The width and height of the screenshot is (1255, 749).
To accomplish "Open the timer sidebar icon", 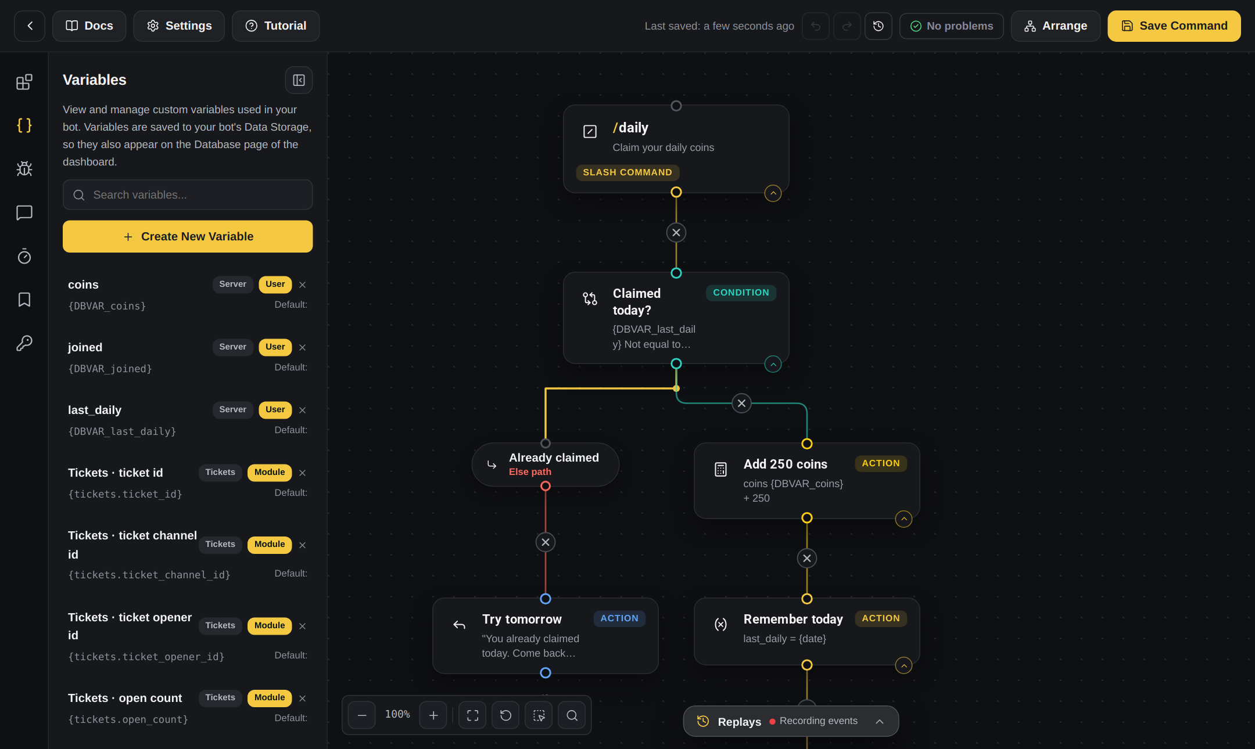I will 24,256.
